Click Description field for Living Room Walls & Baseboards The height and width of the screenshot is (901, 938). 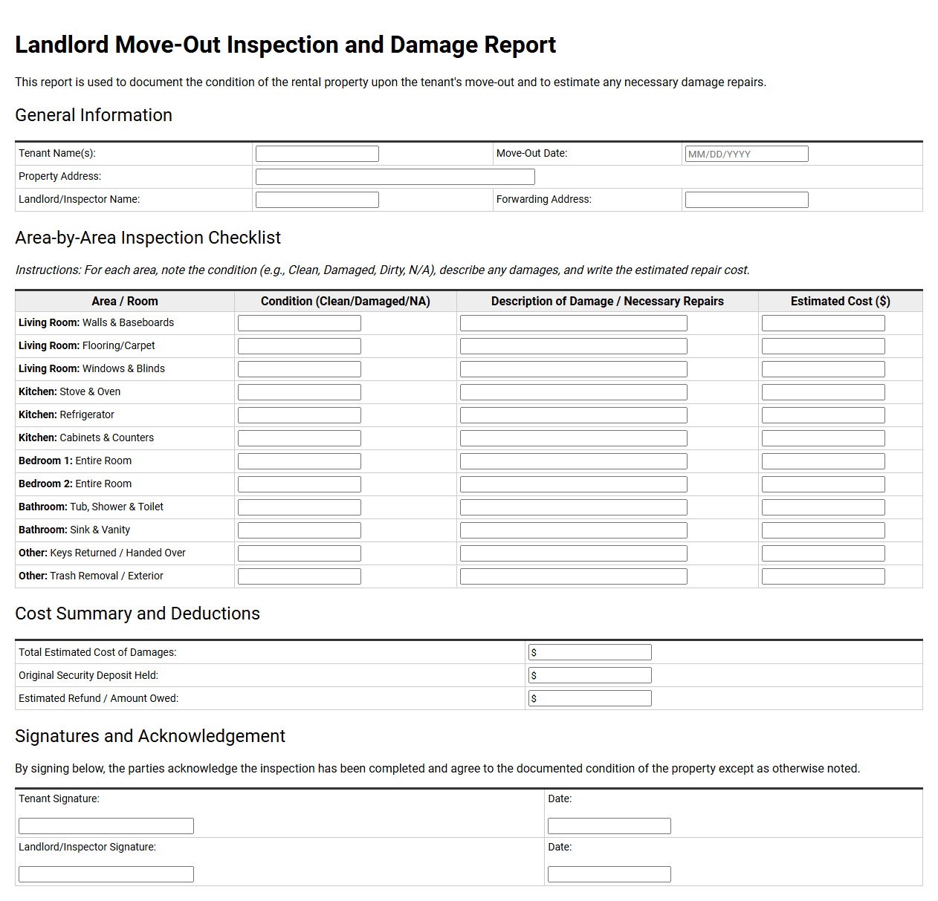click(x=574, y=323)
